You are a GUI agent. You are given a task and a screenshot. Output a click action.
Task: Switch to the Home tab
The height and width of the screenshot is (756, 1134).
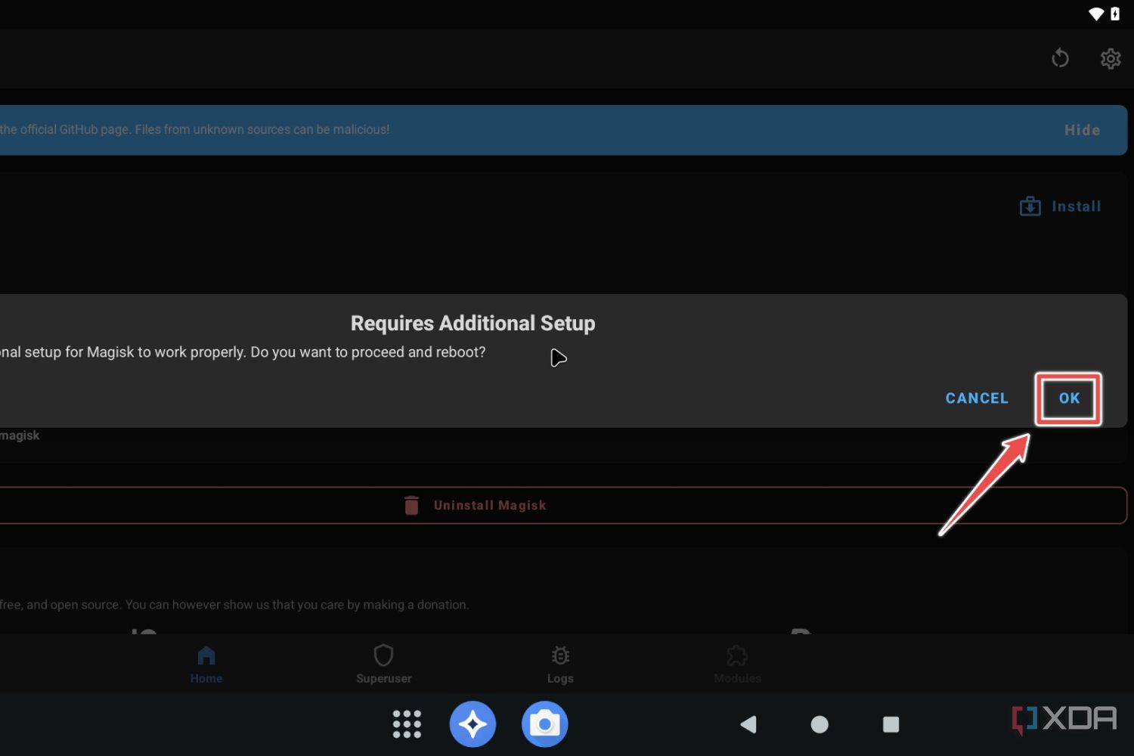[x=206, y=665]
